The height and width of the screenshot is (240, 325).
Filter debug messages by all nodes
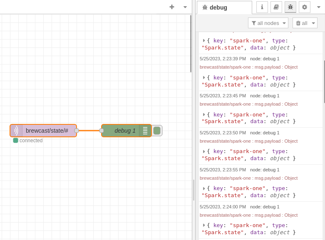point(268,23)
